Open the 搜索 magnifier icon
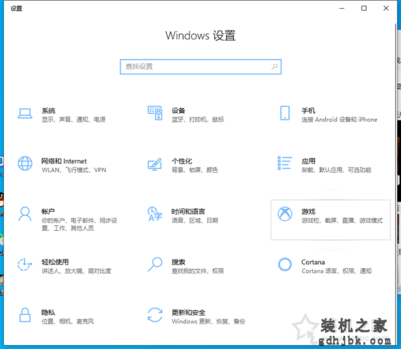This screenshot has width=401, height=349. [155, 264]
